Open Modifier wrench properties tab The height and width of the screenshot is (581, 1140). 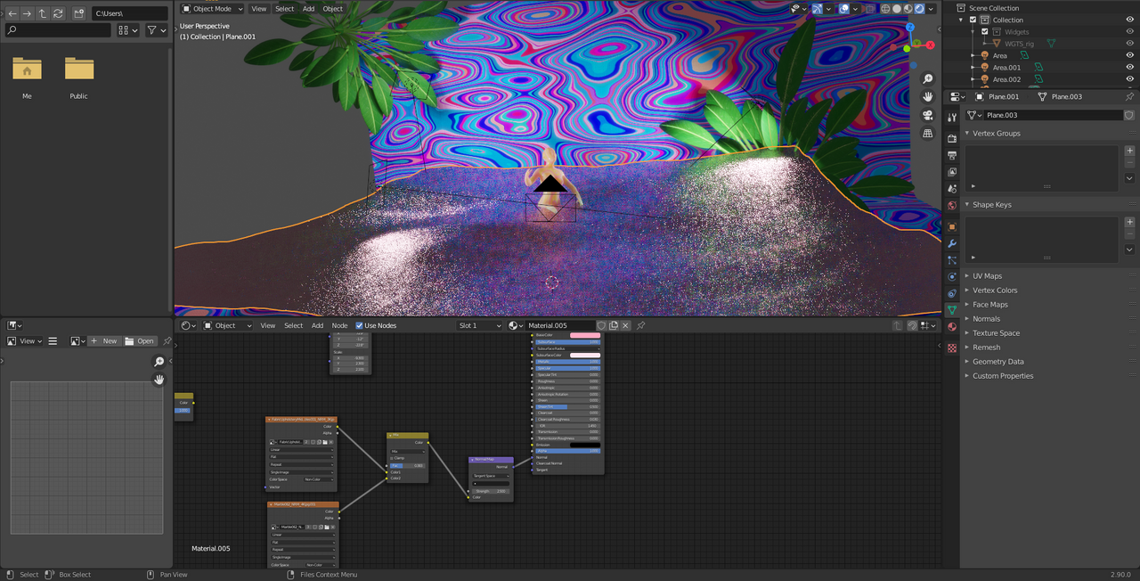[952, 243]
